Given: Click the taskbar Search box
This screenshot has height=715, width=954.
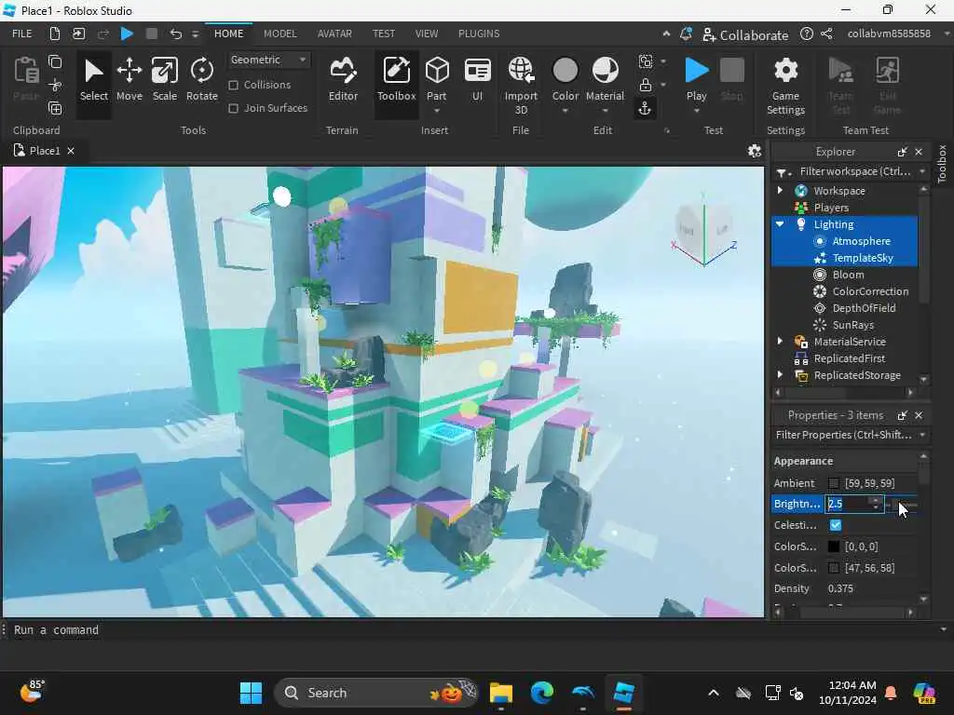Looking at the screenshot, I should (x=376, y=693).
